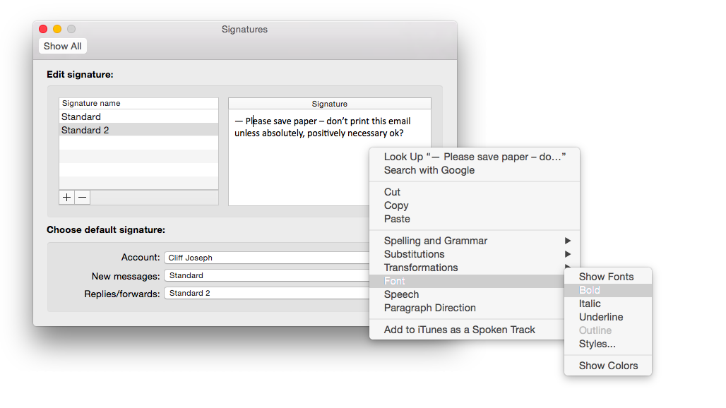
Task: Click the Show All button
Action: tap(63, 47)
